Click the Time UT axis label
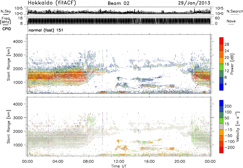The image size is (243, 168). click(x=119, y=166)
